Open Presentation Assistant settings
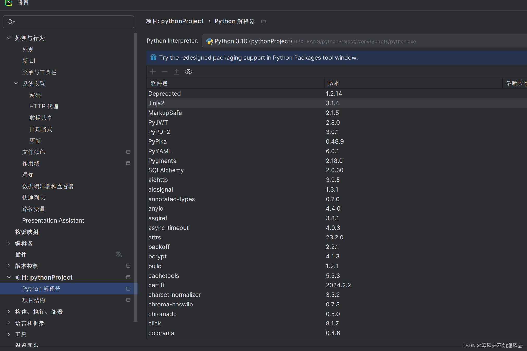The image size is (527, 351). [x=53, y=220]
